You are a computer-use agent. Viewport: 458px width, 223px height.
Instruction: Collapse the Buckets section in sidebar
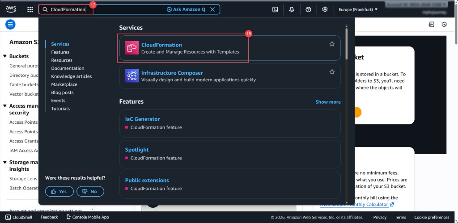pyautogui.click(x=5, y=56)
